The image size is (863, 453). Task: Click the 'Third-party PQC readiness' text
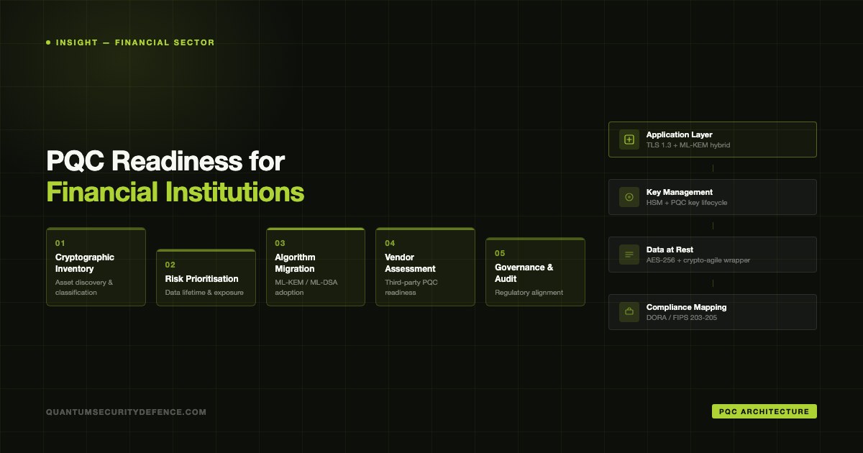pos(411,288)
